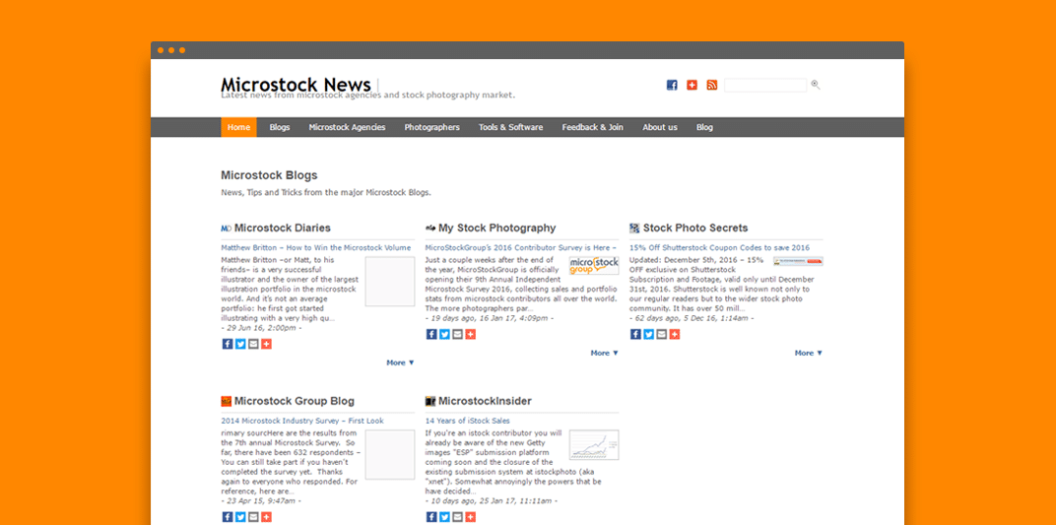The height and width of the screenshot is (525, 1056).
Task: Open Tools & Software menu item
Action: [x=510, y=127]
